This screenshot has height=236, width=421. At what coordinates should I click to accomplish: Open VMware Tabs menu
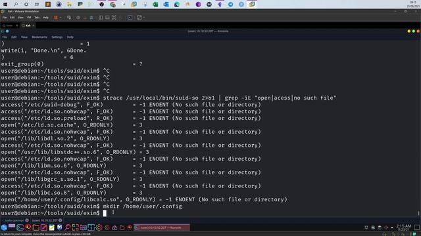coord(37,18)
